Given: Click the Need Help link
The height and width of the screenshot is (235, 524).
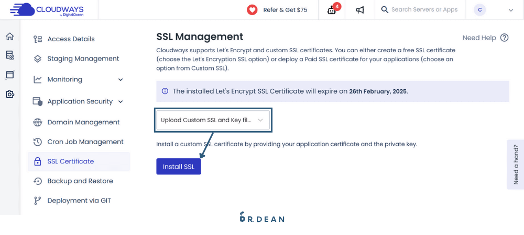Looking at the screenshot, I should [x=479, y=38].
